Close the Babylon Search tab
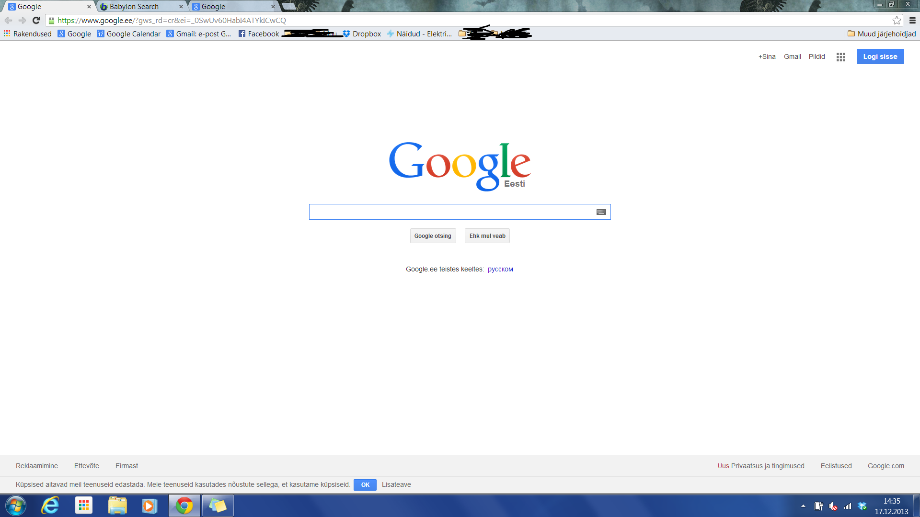Image resolution: width=920 pixels, height=517 pixels. [x=181, y=7]
